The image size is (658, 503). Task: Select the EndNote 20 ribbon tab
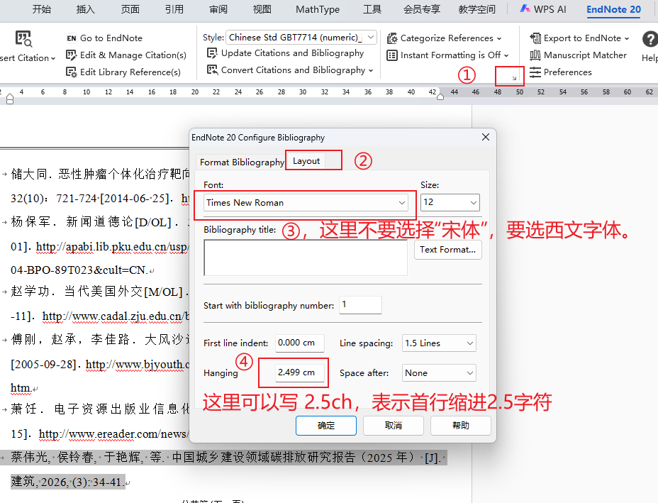coord(613,9)
